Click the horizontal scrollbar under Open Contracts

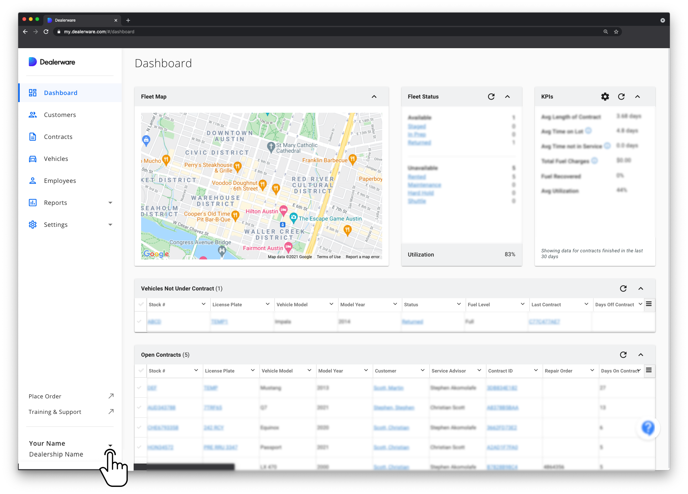point(184,467)
